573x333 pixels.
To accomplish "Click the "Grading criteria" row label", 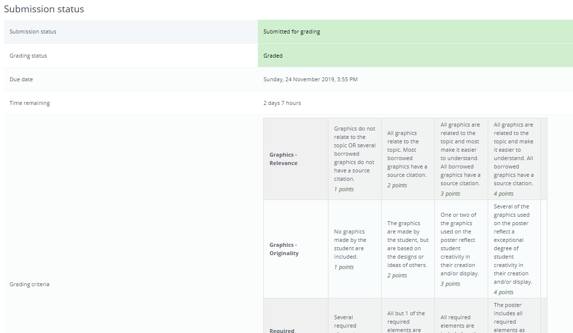I will coord(30,284).
